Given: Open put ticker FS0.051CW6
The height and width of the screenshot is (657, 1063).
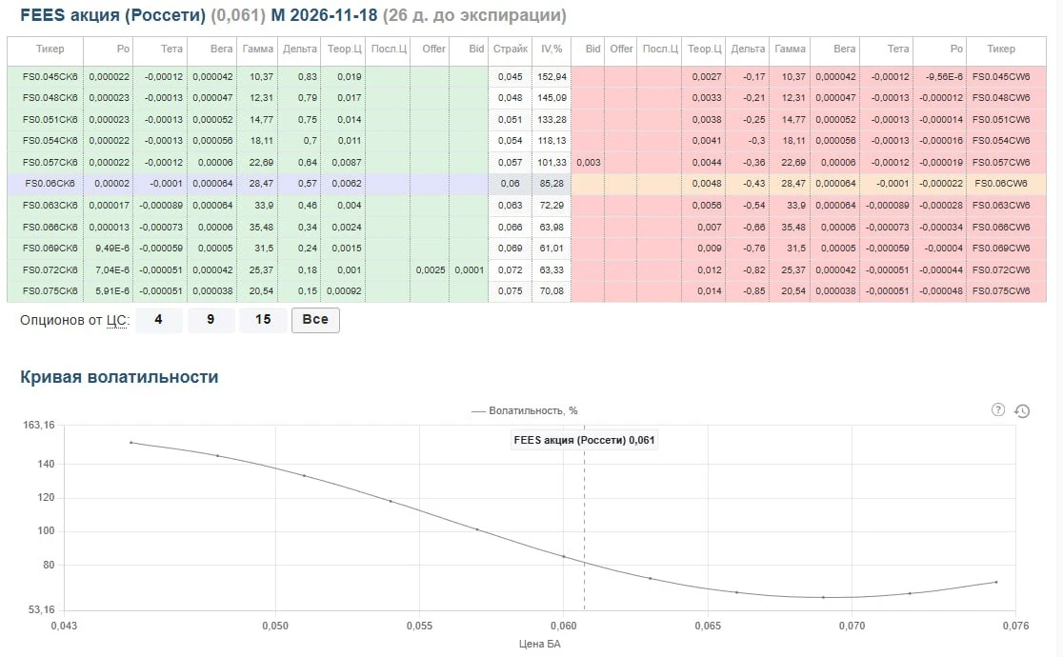Looking at the screenshot, I should click(1001, 119).
